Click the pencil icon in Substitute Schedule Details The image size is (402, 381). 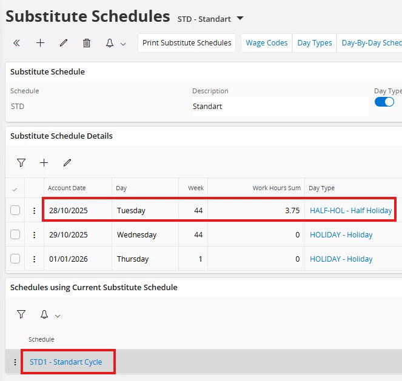pyautogui.click(x=67, y=162)
